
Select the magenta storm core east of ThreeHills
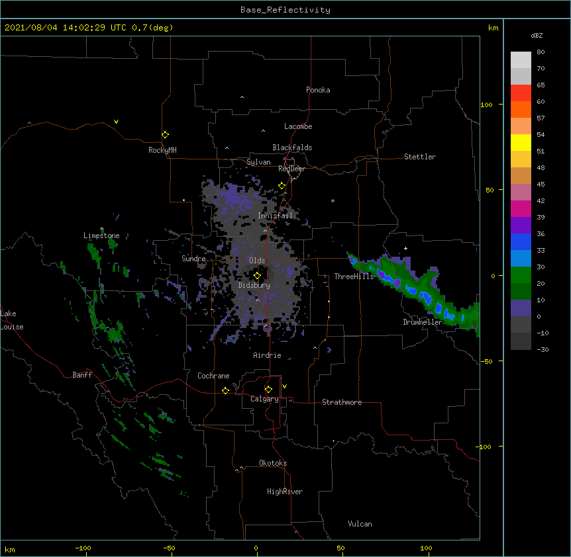397,282
